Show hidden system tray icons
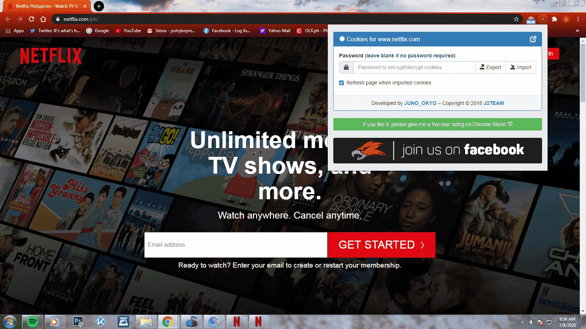Image resolution: width=586 pixels, height=329 pixels. pos(522,322)
